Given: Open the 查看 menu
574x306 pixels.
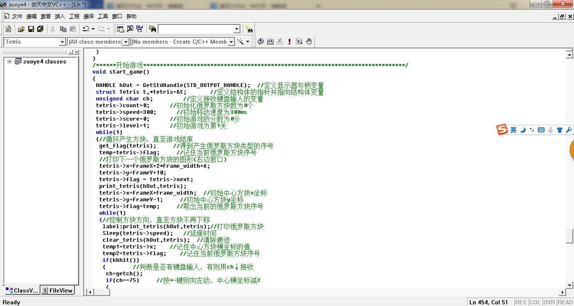Looking at the screenshot, I should coord(46,16).
